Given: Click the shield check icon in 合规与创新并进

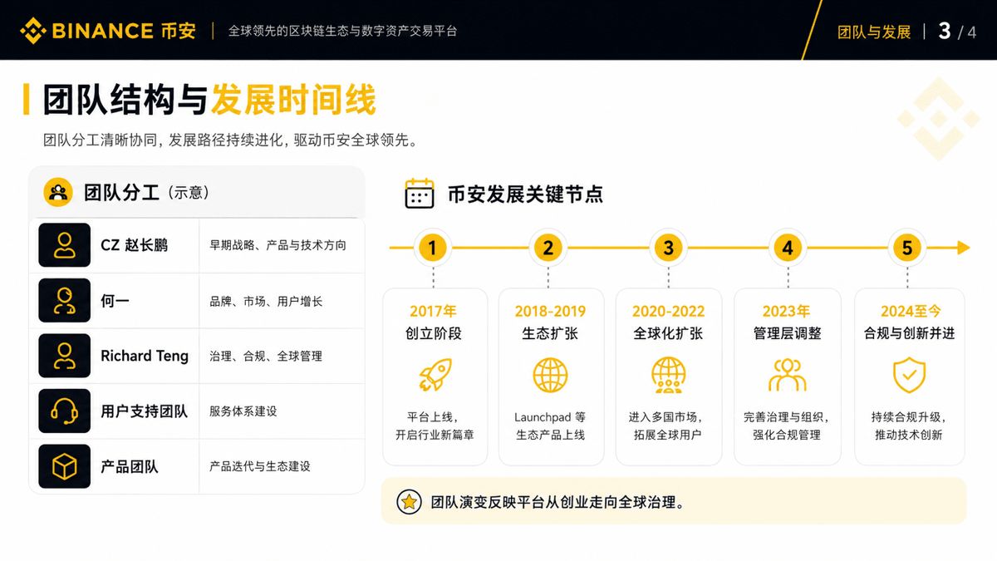Looking at the screenshot, I should [x=909, y=375].
